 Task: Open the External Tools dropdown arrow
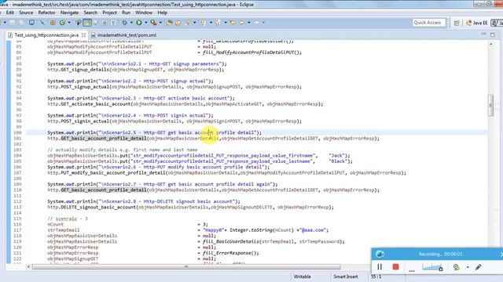point(160,23)
